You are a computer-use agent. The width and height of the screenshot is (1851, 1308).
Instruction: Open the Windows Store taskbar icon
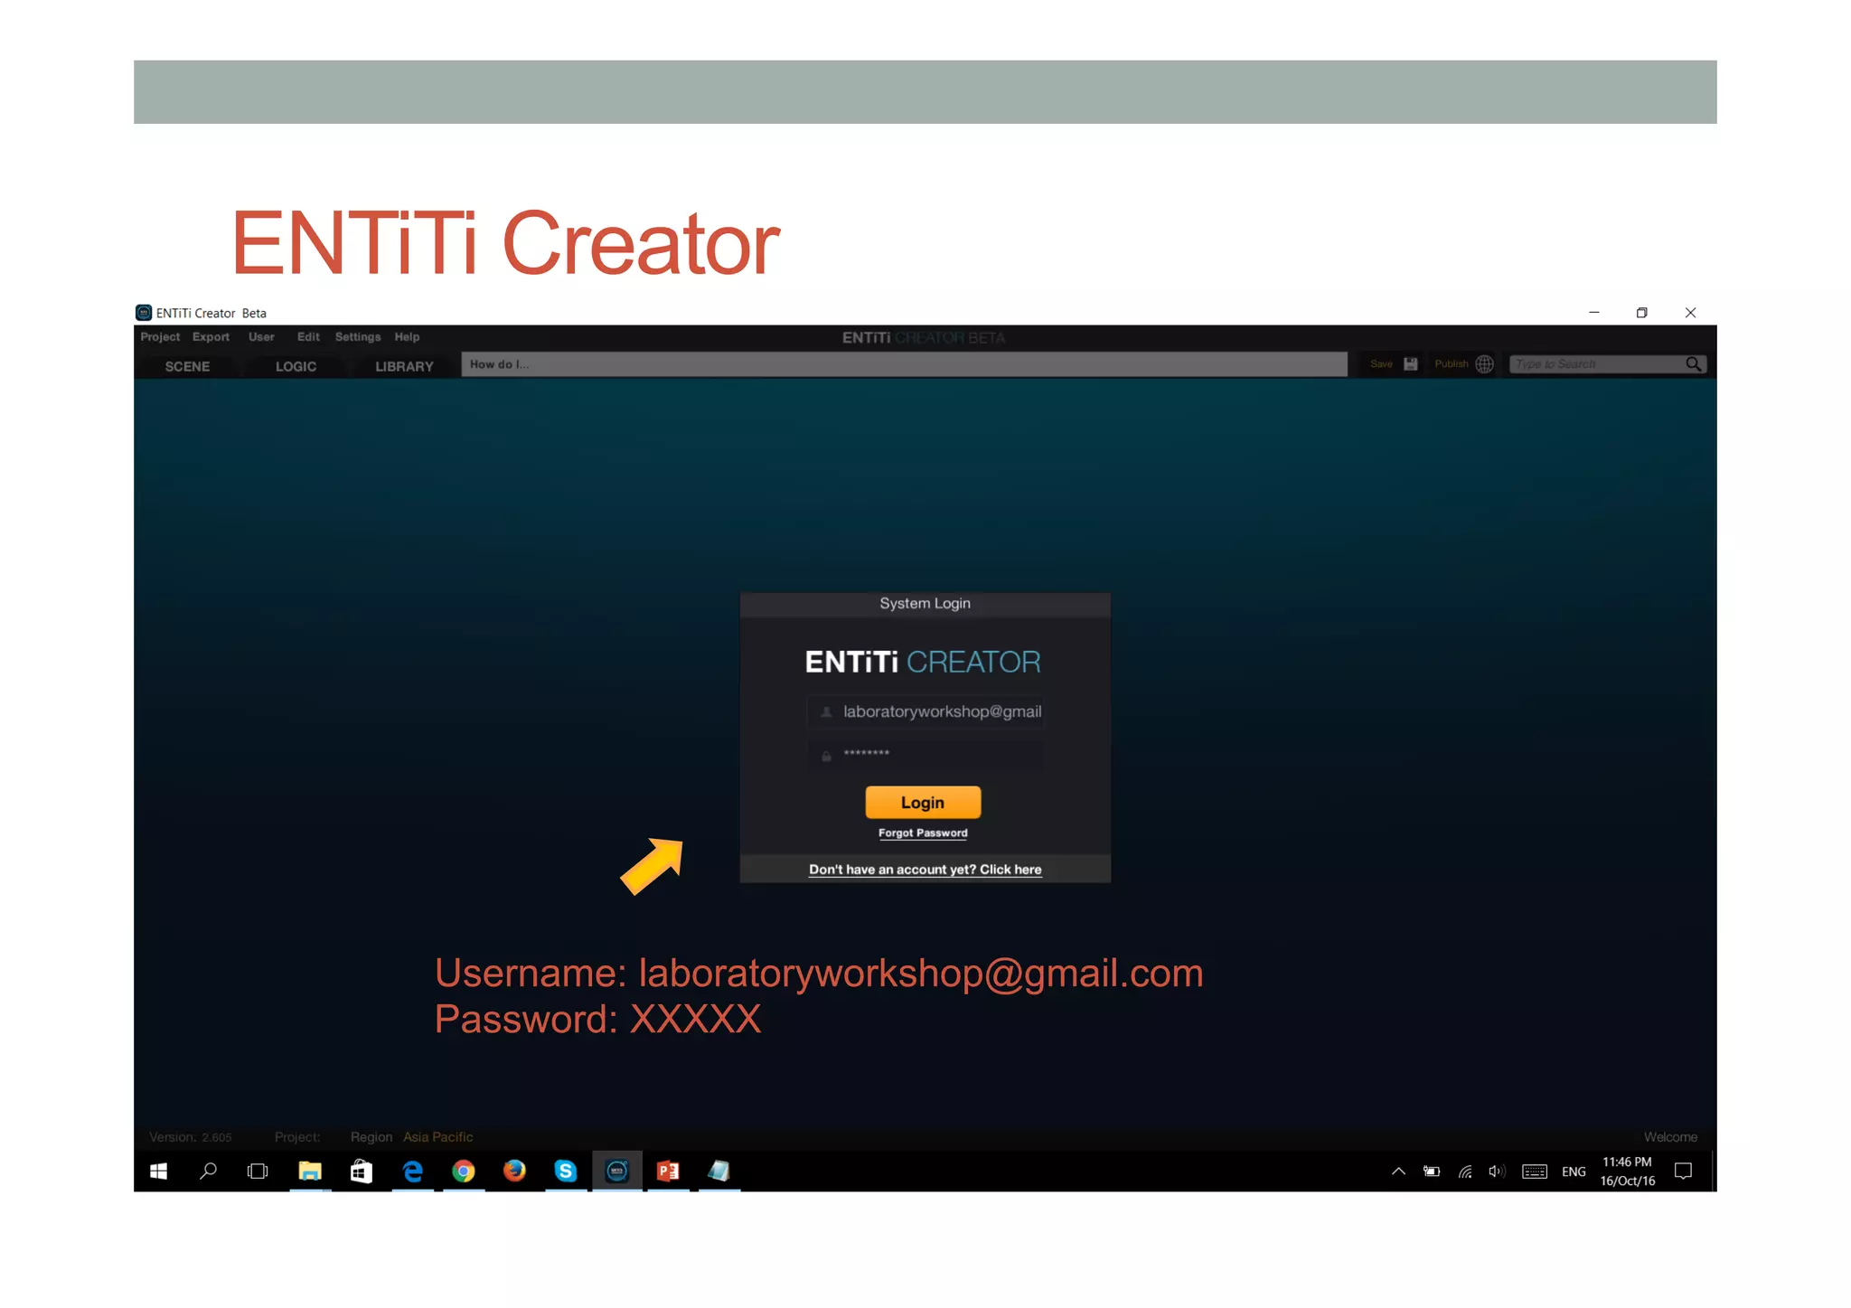(362, 1172)
